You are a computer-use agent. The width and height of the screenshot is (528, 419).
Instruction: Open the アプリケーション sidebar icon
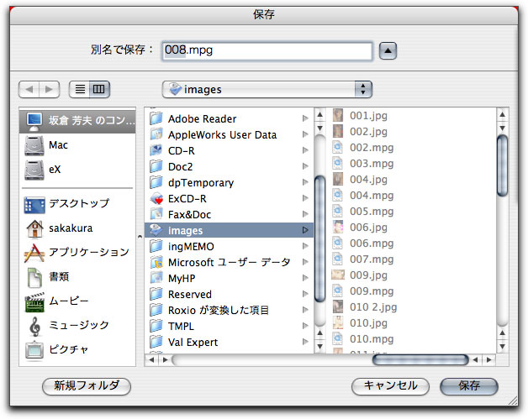[x=34, y=253]
